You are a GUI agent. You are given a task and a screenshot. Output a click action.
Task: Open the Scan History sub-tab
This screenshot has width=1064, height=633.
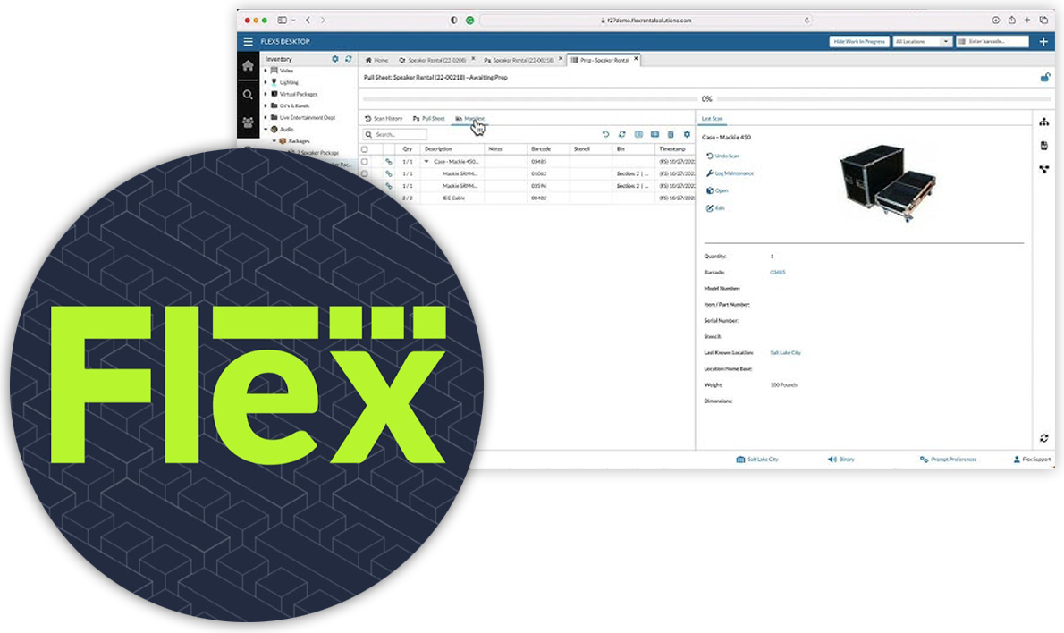point(384,119)
